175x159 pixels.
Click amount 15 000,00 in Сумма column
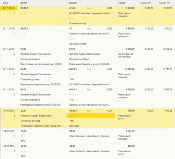point(129,69)
